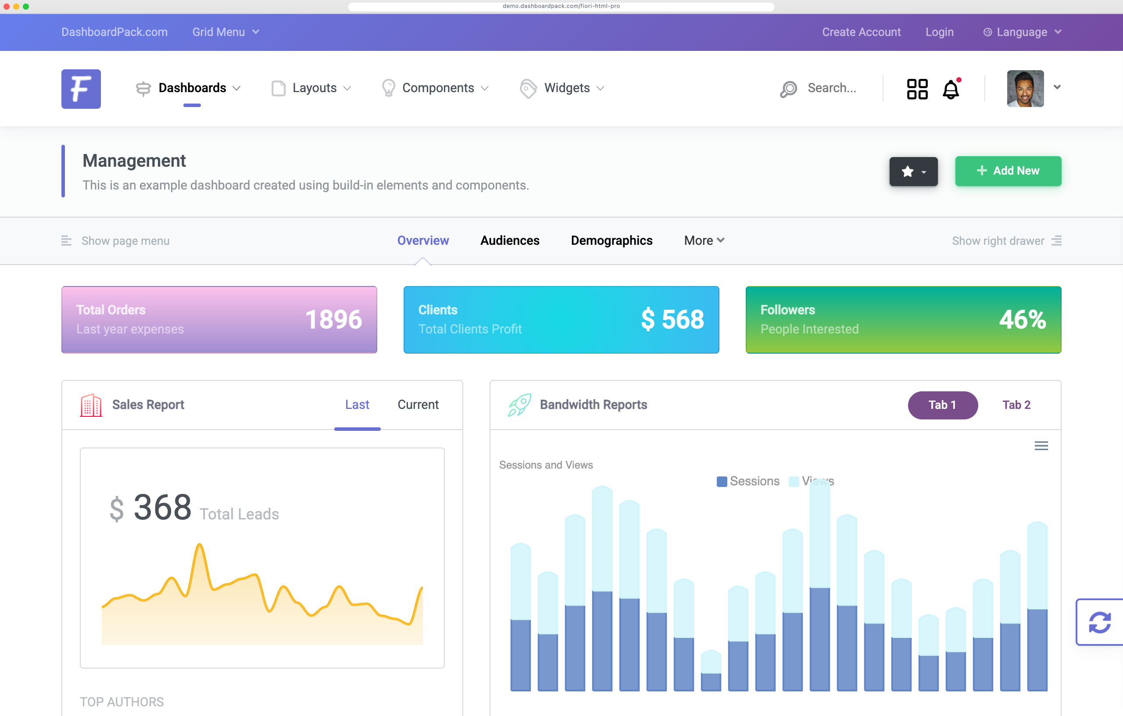Click the Clients $ 568 card
The height and width of the screenshot is (716, 1123).
click(x=561, y=320)
